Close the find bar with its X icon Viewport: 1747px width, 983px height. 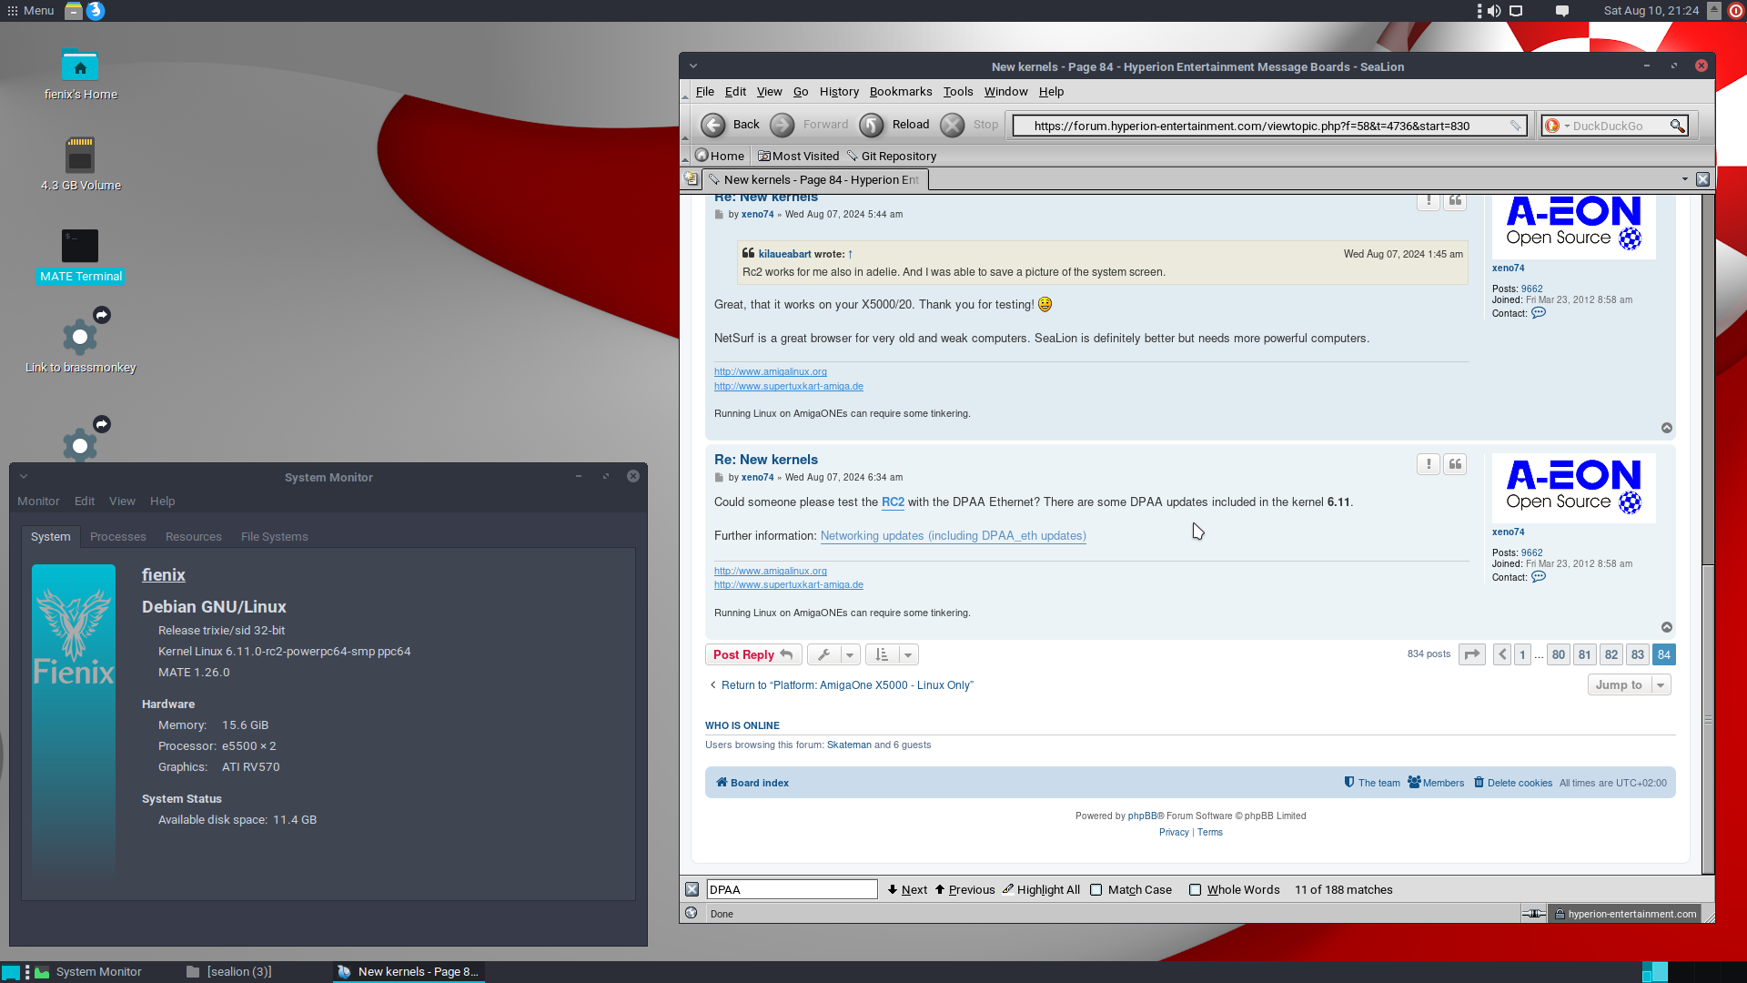[x=692, y=889]
